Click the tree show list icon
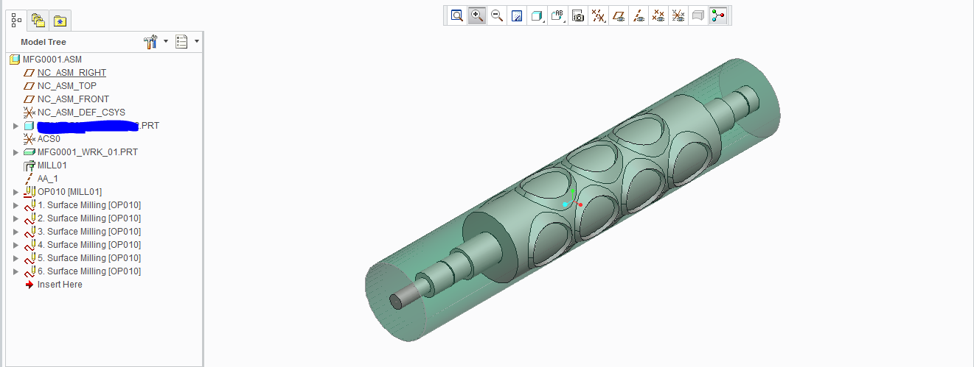The height and width of the screenshot is (367, 974). point(182,42)
